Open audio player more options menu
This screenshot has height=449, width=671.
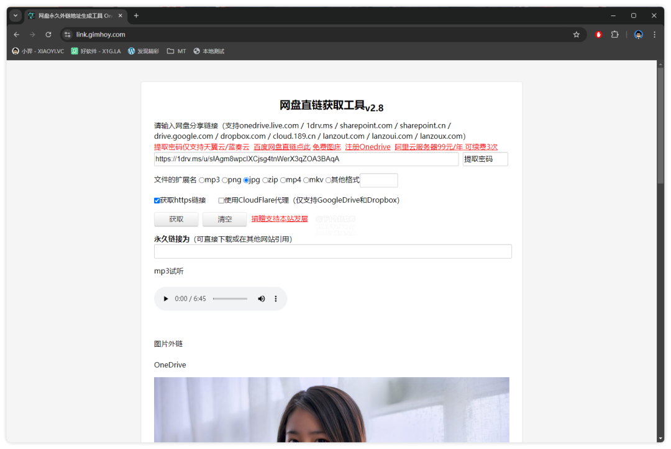pyautogui.click(x=276, y=299)
